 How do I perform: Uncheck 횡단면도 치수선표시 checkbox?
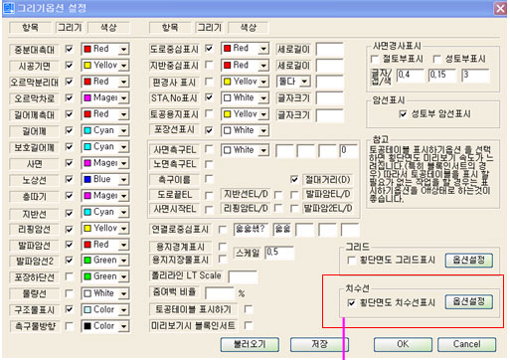351,302
